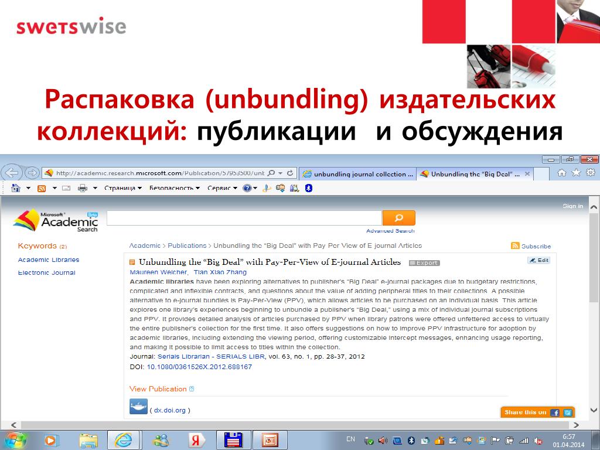
Task: Click the Edit button on publication
Action: [x=539, y=260]
